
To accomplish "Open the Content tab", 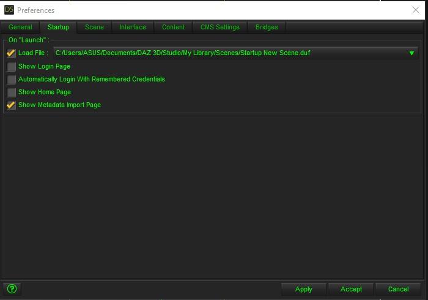I will point(173,28).
